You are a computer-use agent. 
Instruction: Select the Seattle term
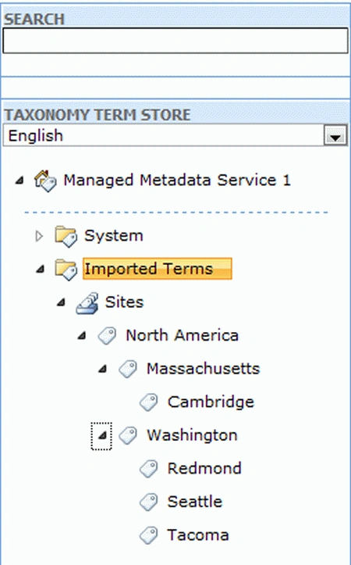[x=195, y=502]
